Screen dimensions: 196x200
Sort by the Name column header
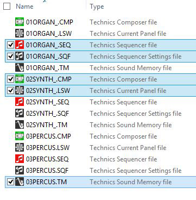[x=24, y=7]
